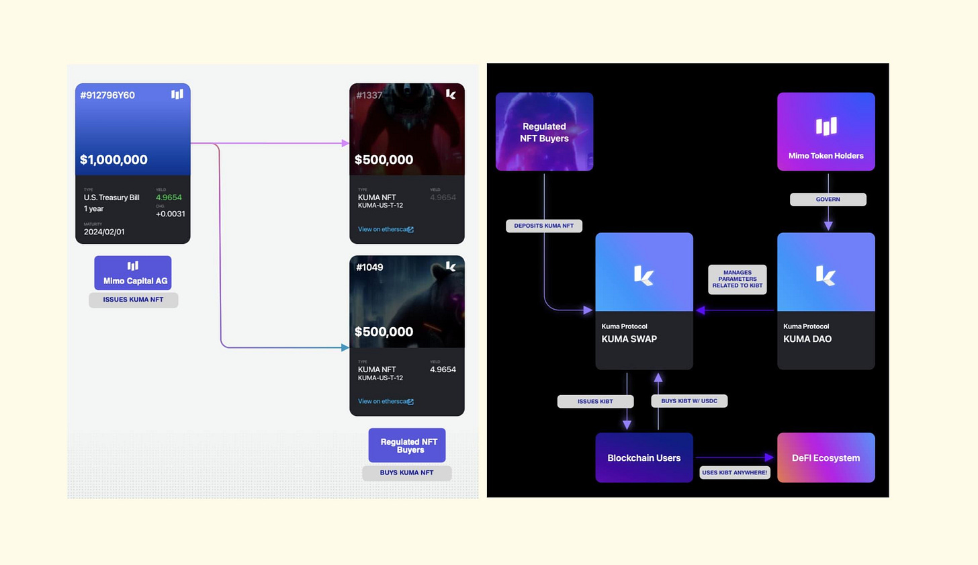Click the ISSUES KUMA NFT label
Viewport: 978px width, 565px height.
[x=134, y=300]
